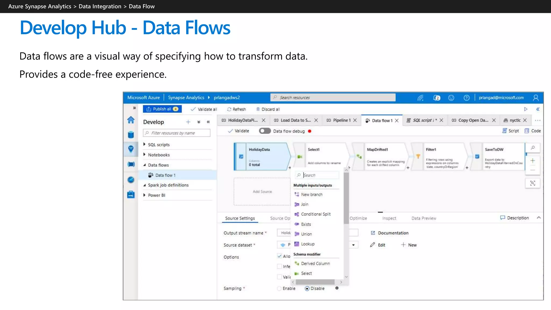Image resolution: width=551 pixels, height=310 pixels.
Task: Toggle the Validate schema checkbox
Action: coord(280,277)
